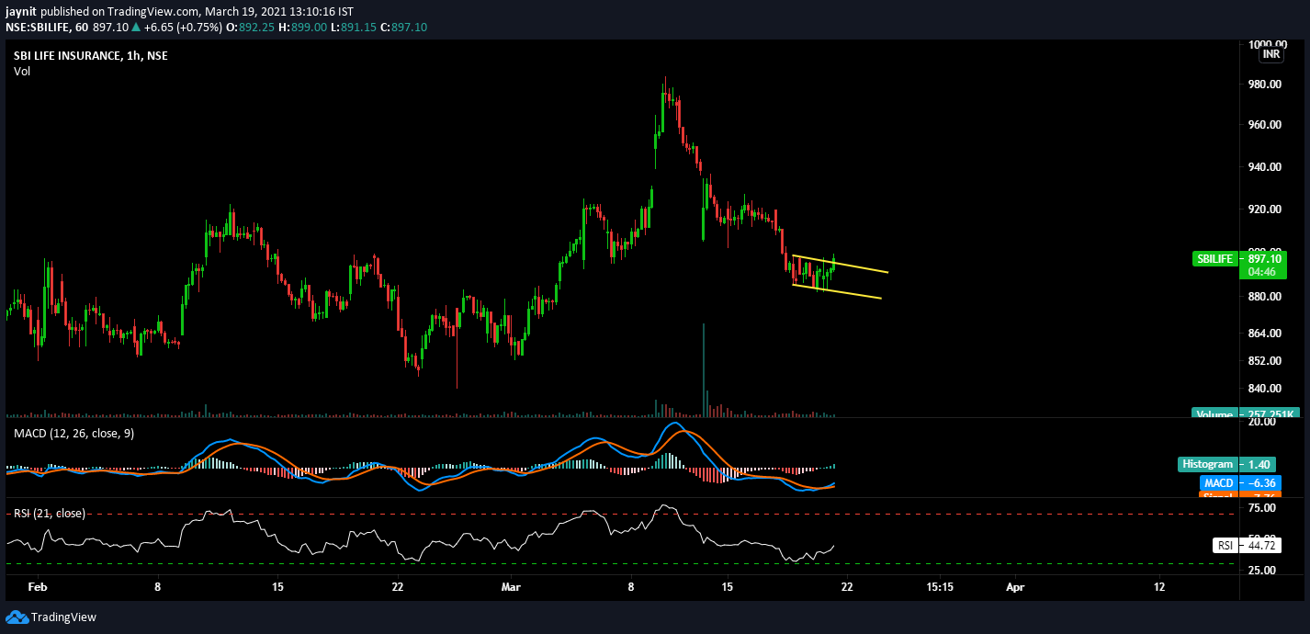Click the NSE:SBILIFE, 60 header text
The image size is (1310, 634).
[x=46, y=28]
